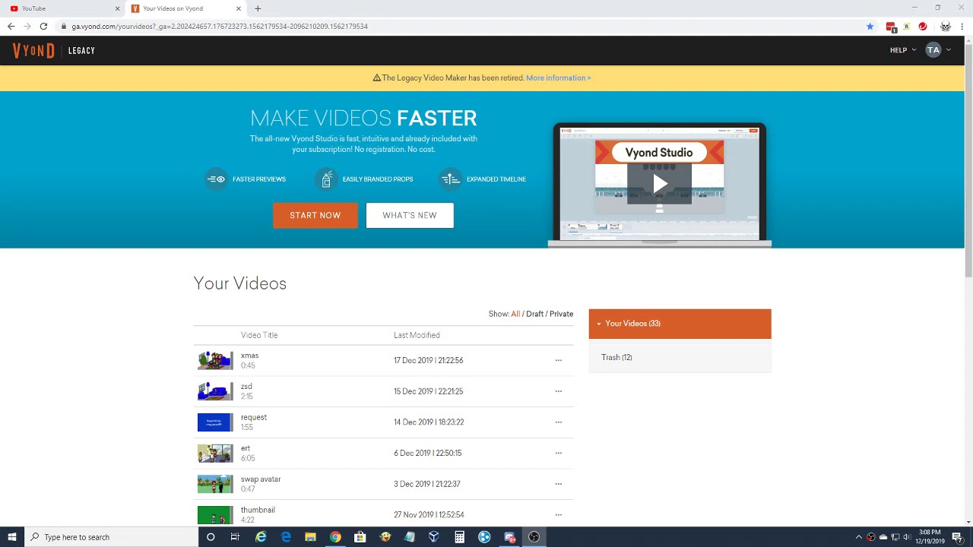Open the swap avatar video title
The height and width of the screenshot is (547, 973).
[x=261, y=479]
